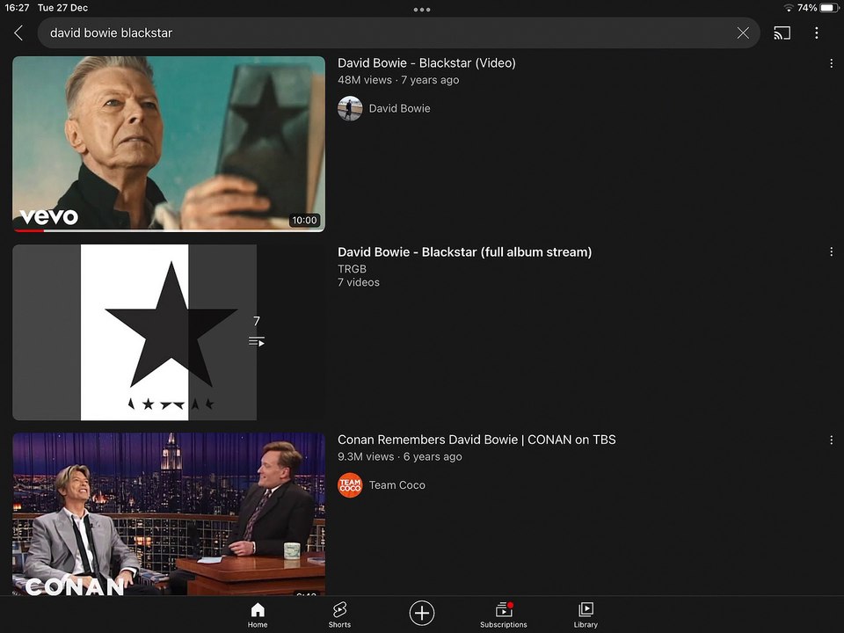Screen dimensions: 844x633
Task: Open 'Conan Remembers David Bowie' title
Action: tap(477, 440)
